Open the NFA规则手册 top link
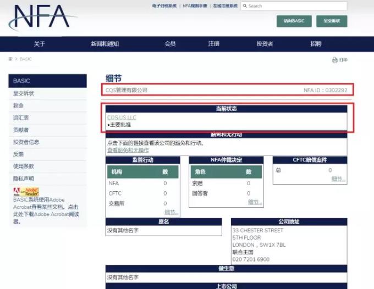374x289 pixels. point(195,5)
